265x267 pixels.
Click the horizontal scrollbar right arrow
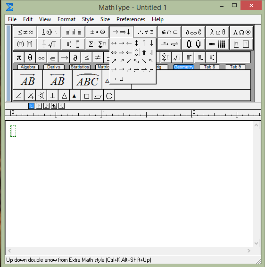[x=249, y=250]
